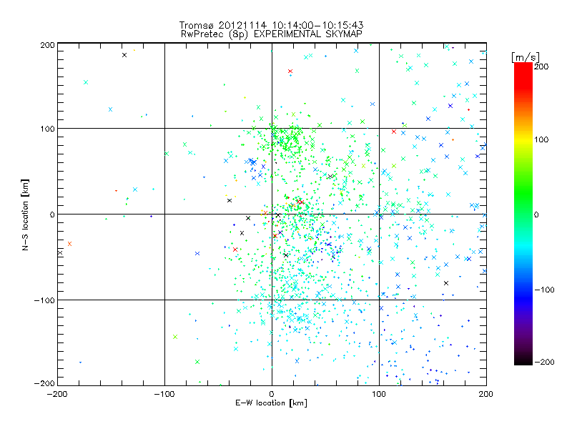Click the N-S axis tick label "-100"
The height and width of the screenshot is (429, 572).
(44, 300)
